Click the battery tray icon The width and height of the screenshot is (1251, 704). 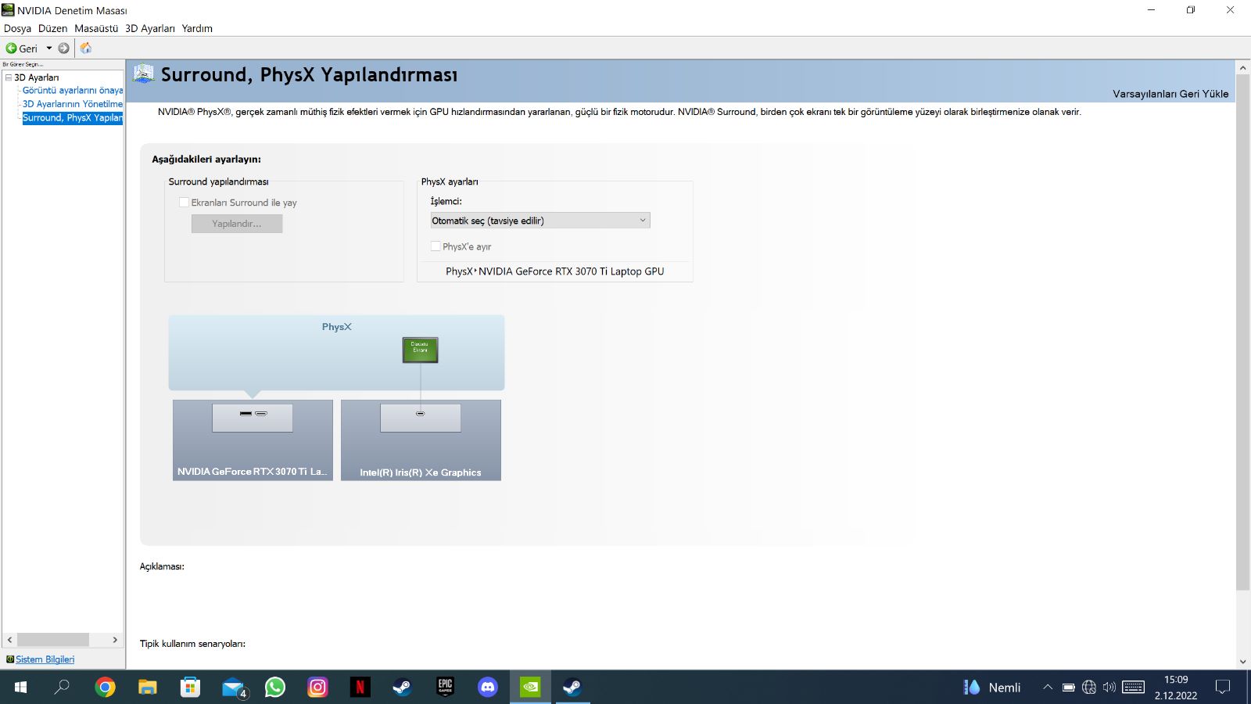pos(1069,688)
